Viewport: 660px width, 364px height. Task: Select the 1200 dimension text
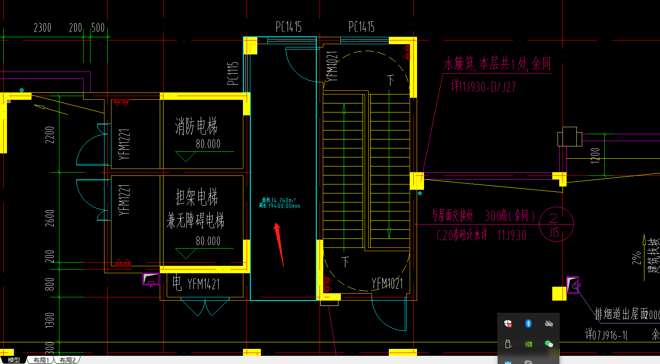(595, 155)
